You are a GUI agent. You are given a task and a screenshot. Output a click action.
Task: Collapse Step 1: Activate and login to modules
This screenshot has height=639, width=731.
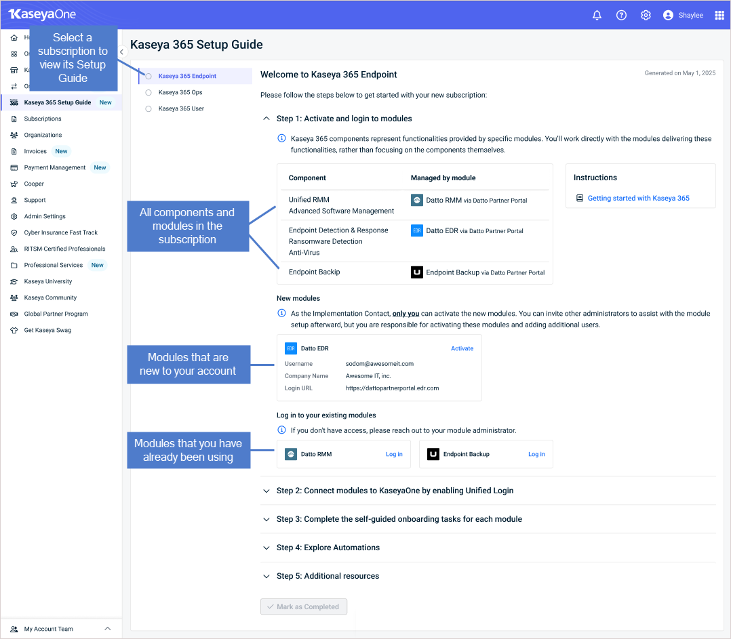(266, 119)
